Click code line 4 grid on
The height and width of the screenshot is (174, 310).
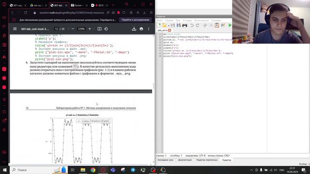(169, 43)
